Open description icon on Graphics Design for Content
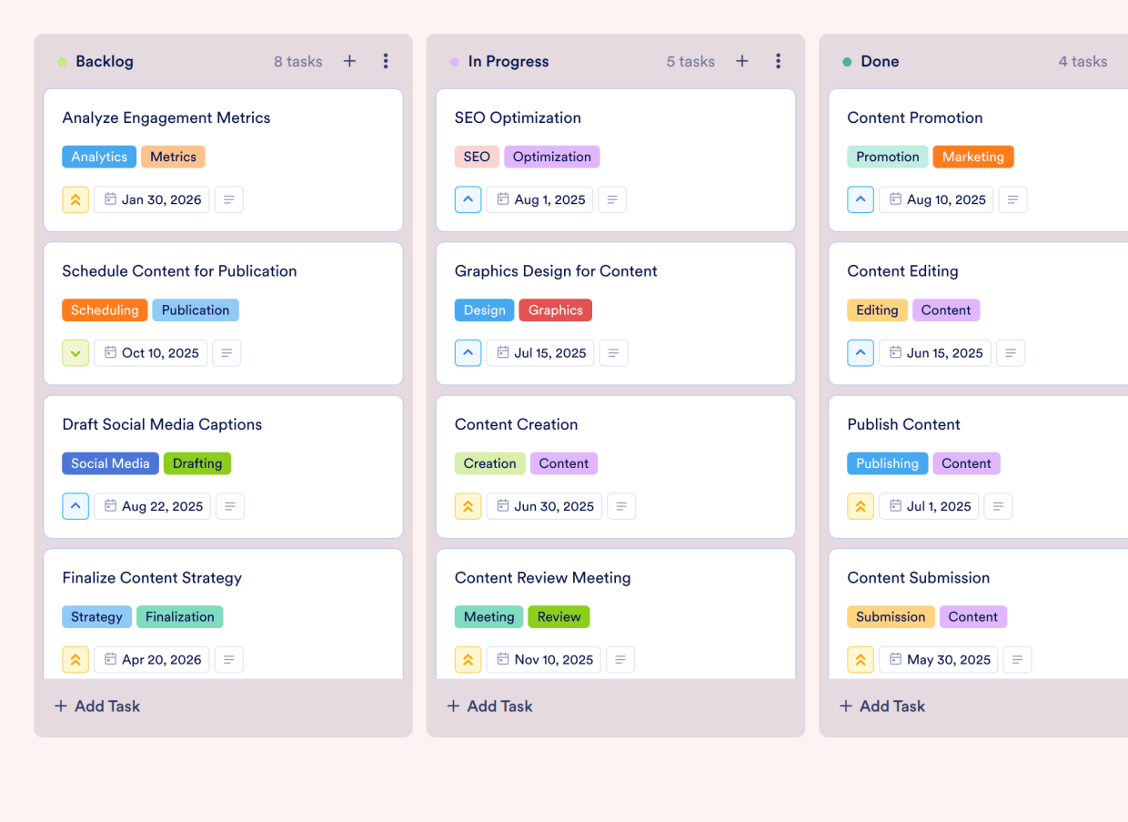The image size is (1128, 822). [x=614, y=353]
